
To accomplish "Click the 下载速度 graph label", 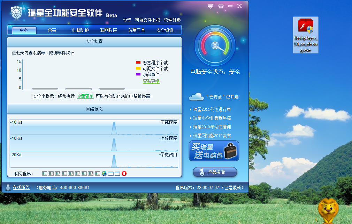I will tap(168, 122).
